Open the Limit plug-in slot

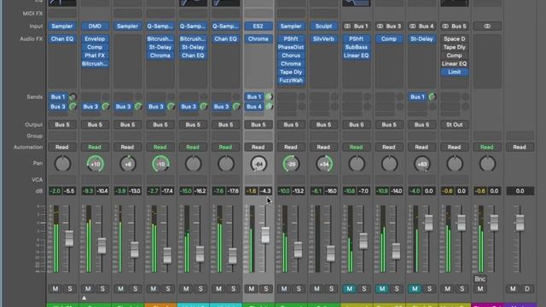pyautogui.click(x=454, y=72)
